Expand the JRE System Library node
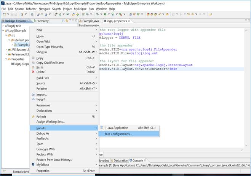Image resolution: width=251 pixels, height=176 pixels. [x=6, y=50]
